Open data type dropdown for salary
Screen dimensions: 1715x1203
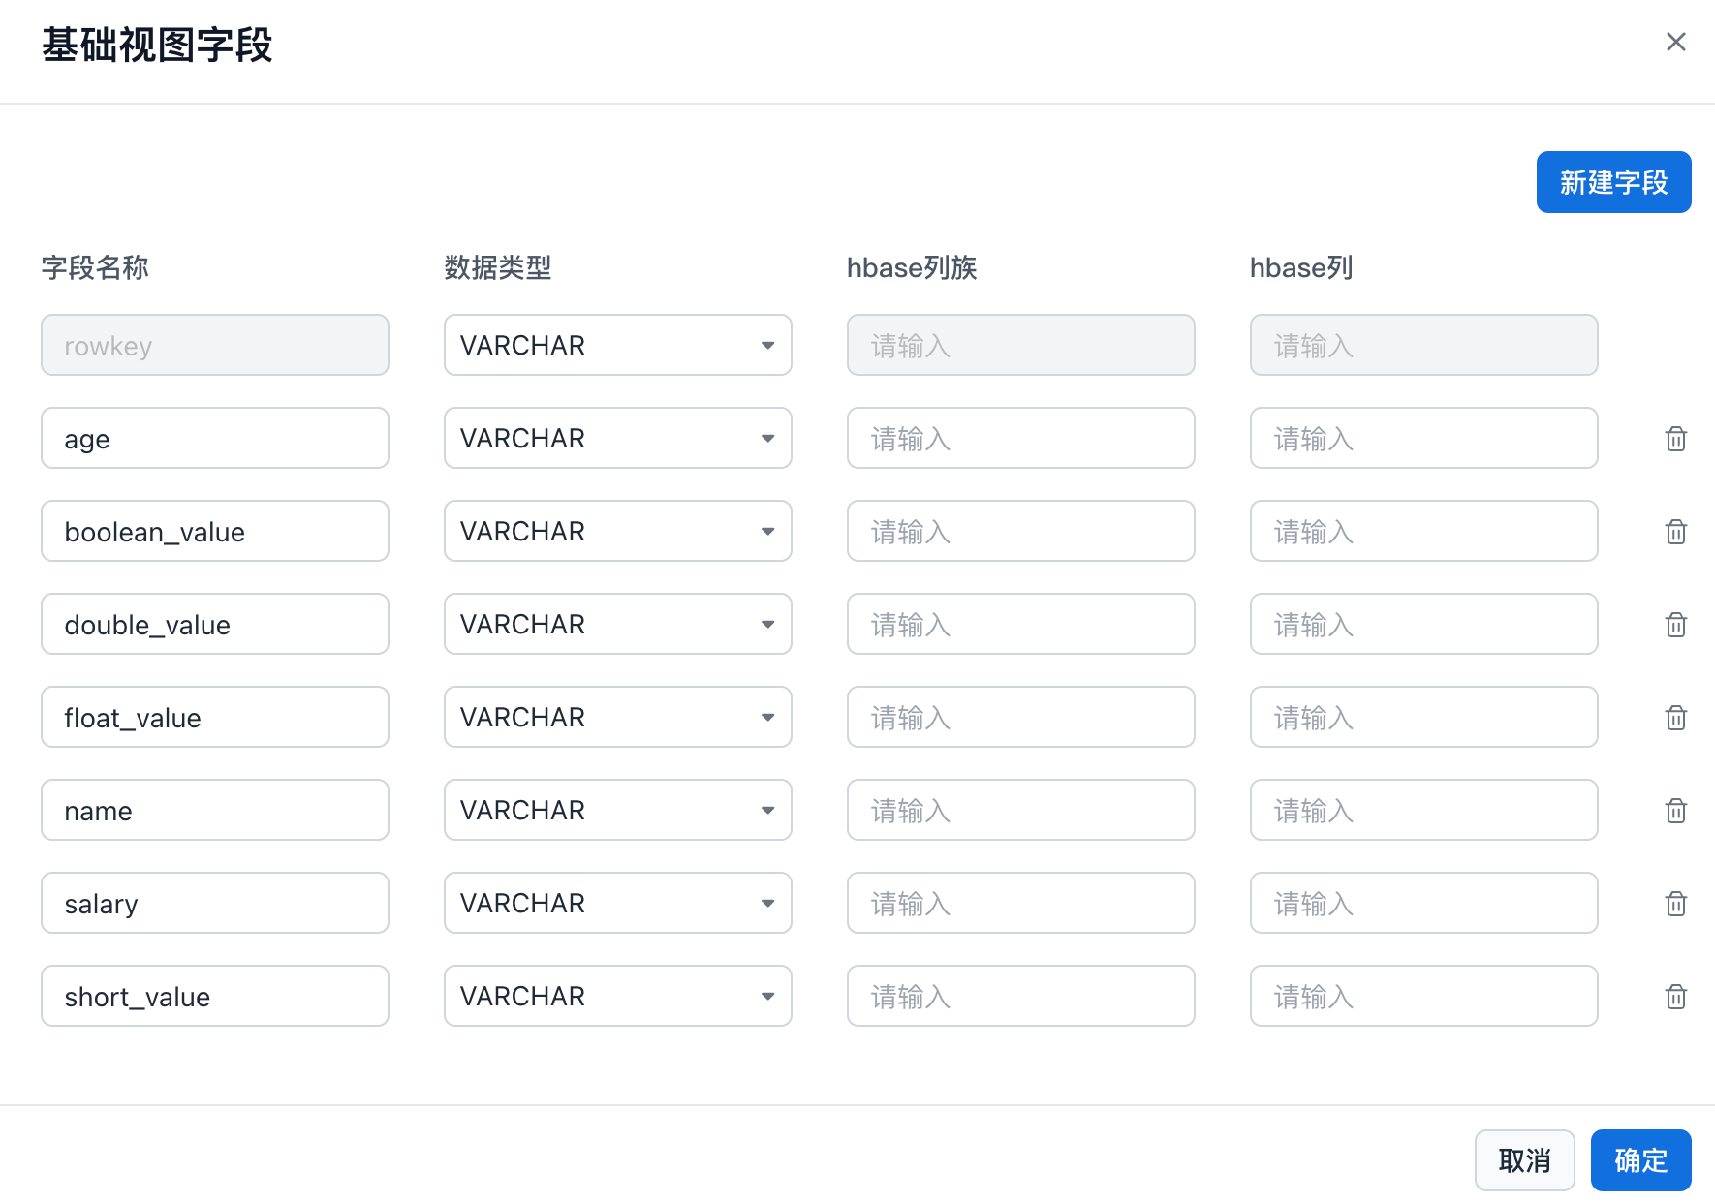[x=617, y=903]
